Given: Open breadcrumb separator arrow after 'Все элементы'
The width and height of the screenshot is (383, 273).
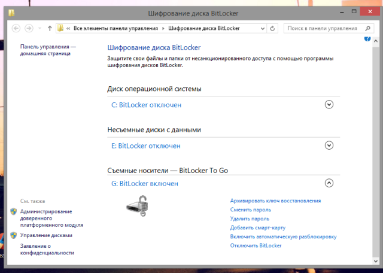Looking at the screenshot, I should coord(163,28).
